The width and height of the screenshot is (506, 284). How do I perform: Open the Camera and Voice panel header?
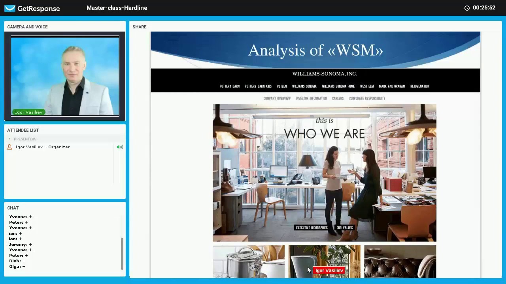27,27
